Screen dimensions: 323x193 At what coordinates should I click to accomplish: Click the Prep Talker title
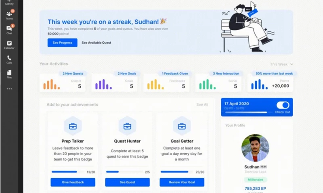73,141
